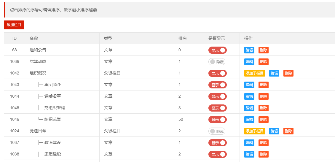Toggle 组织概况 visibility switch off
Viewport: 335px width, 162px height.
[217, 73]
